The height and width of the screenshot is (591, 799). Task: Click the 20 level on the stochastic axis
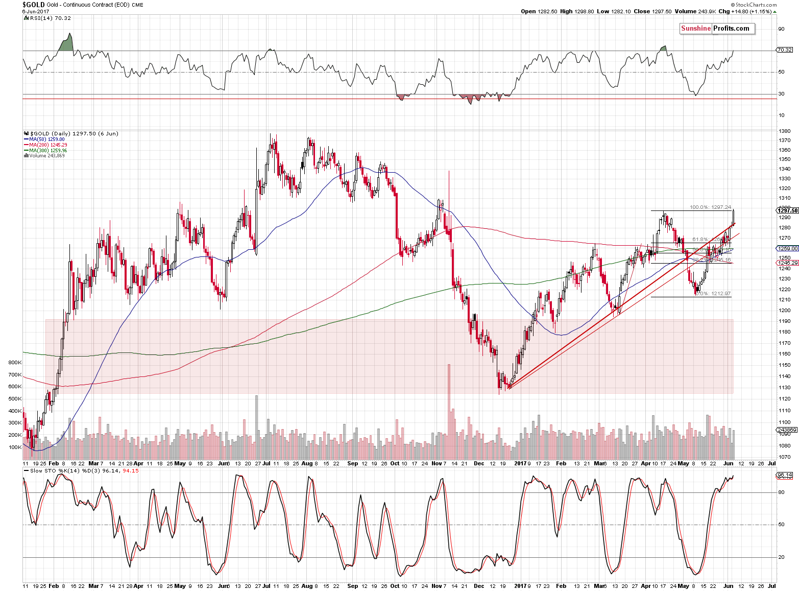click(781, 557)
